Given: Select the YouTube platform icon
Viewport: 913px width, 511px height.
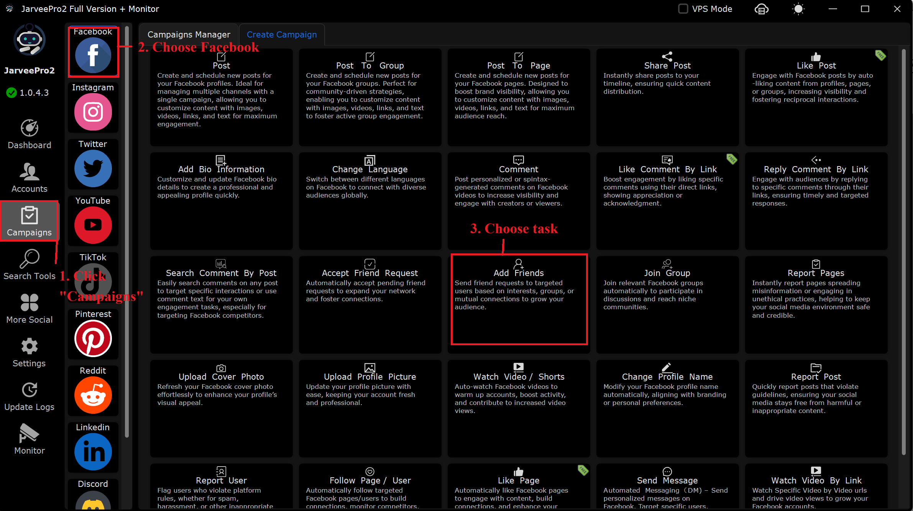Looking at the screenshot, I should coord(93,225).
